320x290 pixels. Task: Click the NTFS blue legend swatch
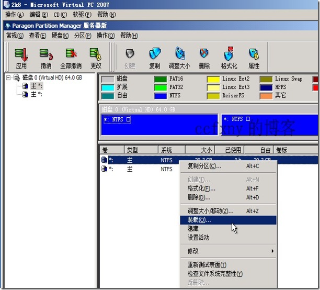coord(160,96)
